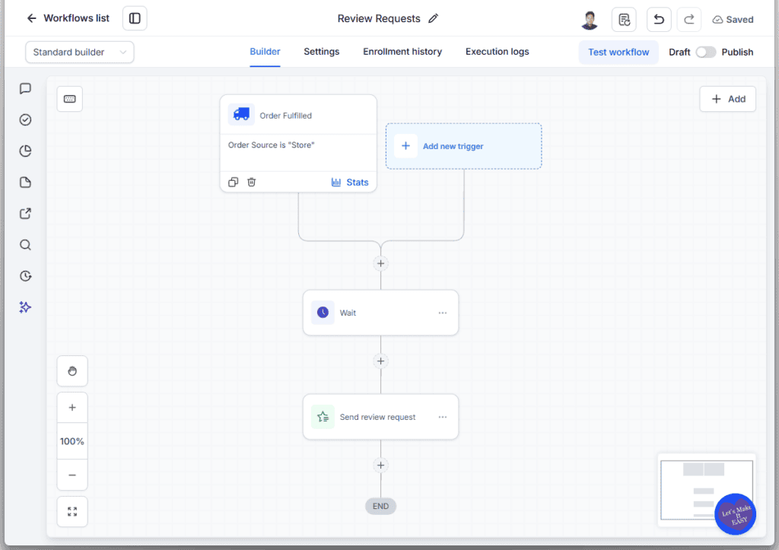Image resolution: width=779 pixels, height=550 pixels.
Task: Add a step above the Wait node
Action: pos(380,263)
